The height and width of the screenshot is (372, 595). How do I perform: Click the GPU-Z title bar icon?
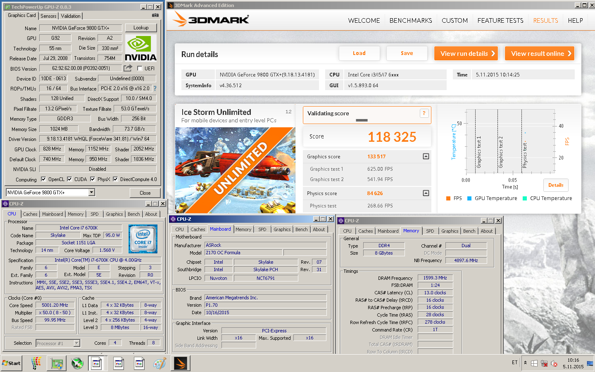point(8,7)
